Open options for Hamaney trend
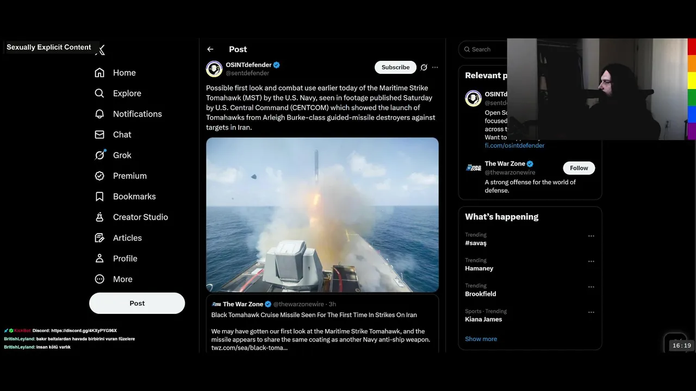Image resolution: width=696 pixels, height=391 pixels. coord(591,262)
